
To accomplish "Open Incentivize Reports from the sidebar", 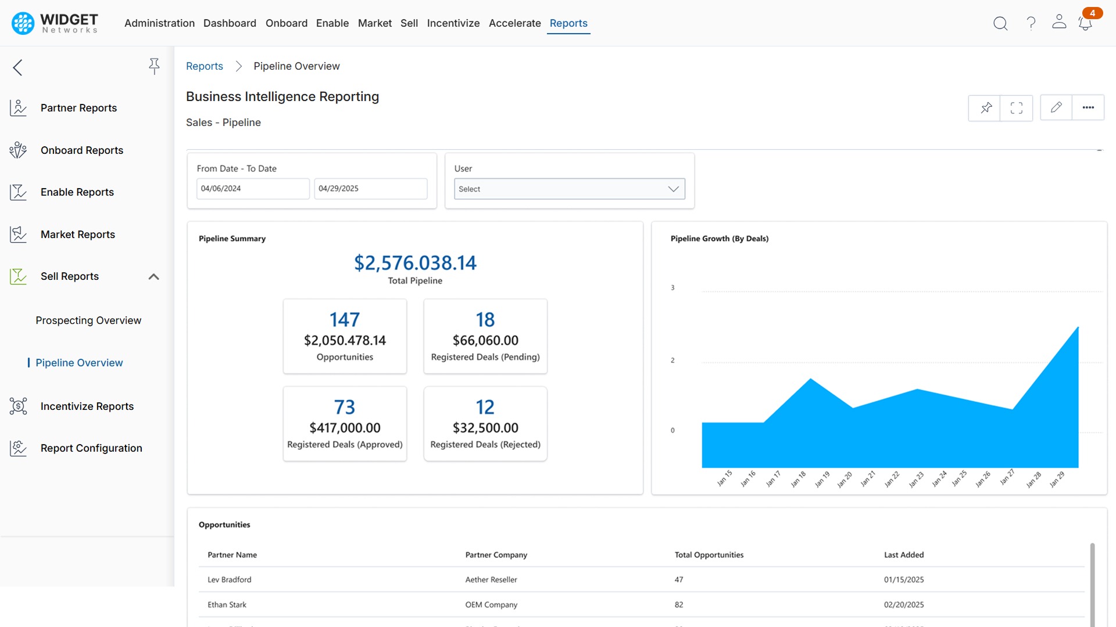I will pos(87,406).
